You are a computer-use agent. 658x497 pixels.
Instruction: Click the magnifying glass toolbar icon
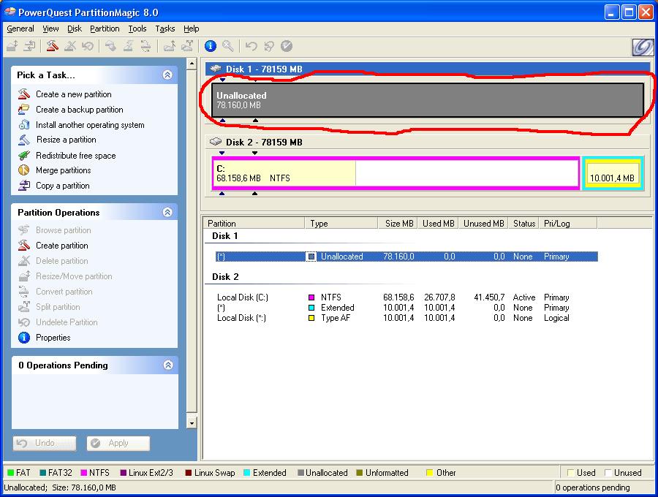(228, 46)
